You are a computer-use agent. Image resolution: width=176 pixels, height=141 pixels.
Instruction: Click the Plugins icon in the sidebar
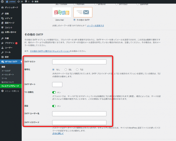click(3, 43)
